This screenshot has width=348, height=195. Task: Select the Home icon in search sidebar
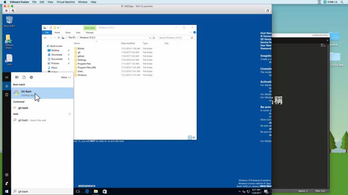pos(7,86)
